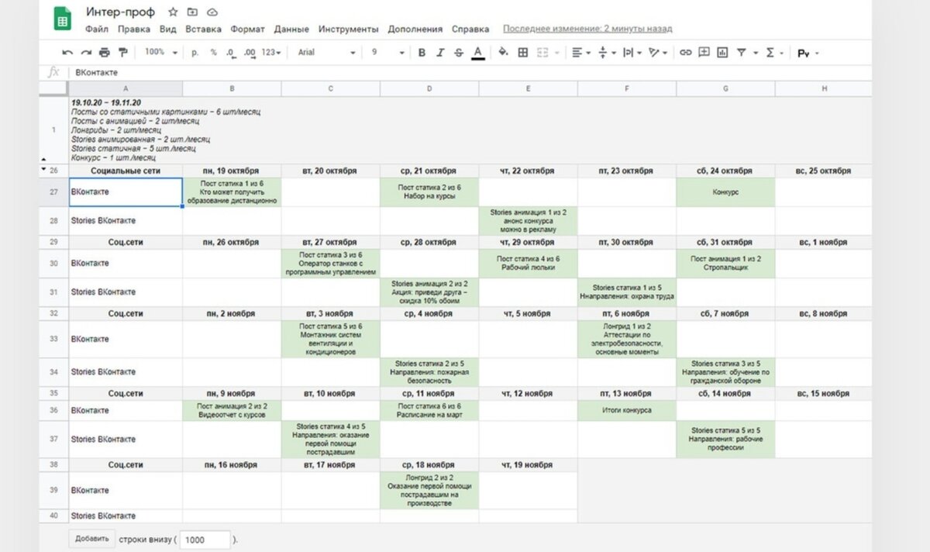Open the 100% zoom dropdown

[161, 53]
